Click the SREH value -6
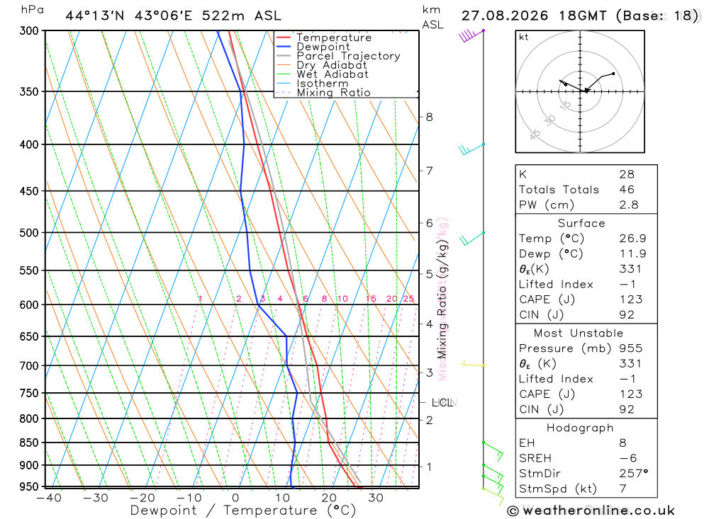The height and width of the screenshot is (519, 709). click(628, 459)
